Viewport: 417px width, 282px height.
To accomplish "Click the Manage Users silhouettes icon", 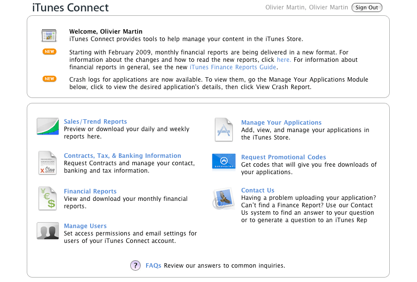I will (x=48, y=231).
